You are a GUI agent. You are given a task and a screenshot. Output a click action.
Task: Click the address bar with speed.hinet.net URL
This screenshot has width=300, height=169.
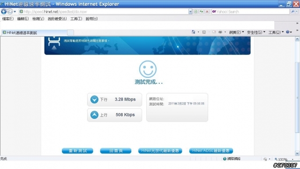pos(104,12)
